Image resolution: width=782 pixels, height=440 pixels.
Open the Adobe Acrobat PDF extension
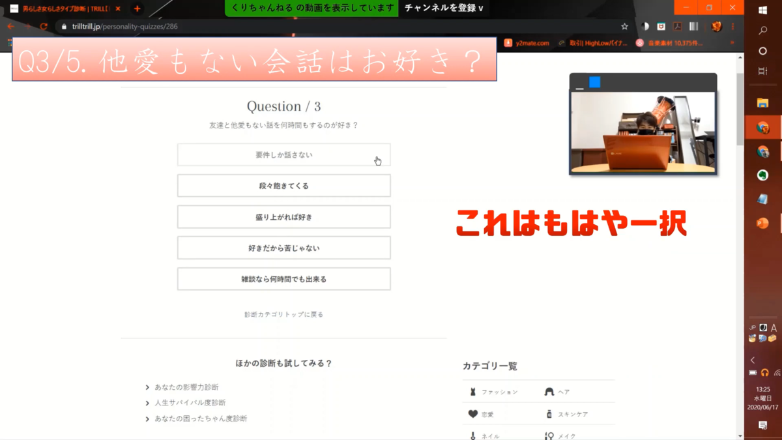[x=678, y=27]
